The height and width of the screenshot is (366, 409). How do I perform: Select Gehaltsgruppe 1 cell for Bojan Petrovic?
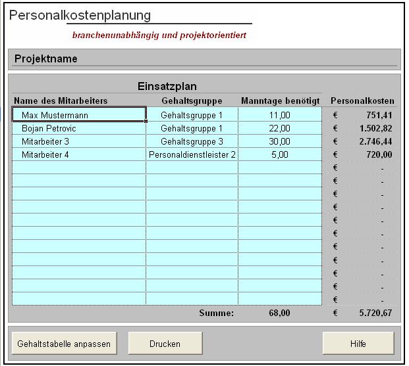point(192,128)
